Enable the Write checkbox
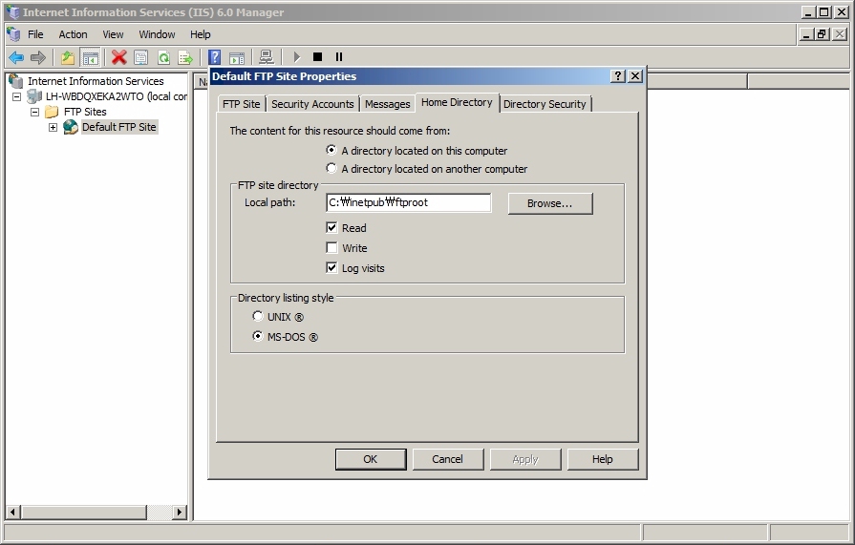Viewport: 855px width, 545px height. pos(331,247)
